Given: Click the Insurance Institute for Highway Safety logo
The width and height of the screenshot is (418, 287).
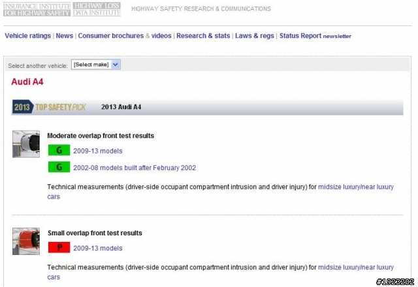Looking at the screenshot, I should click(37, 9).
